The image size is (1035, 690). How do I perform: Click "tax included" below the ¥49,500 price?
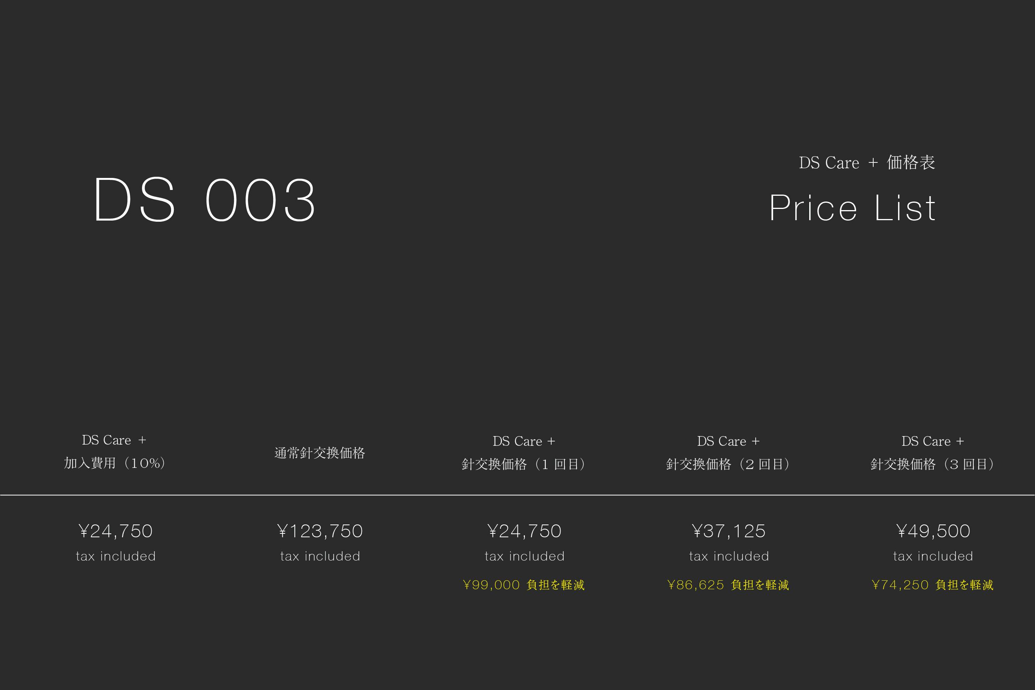pyautogui.click(x=933, y=556)
